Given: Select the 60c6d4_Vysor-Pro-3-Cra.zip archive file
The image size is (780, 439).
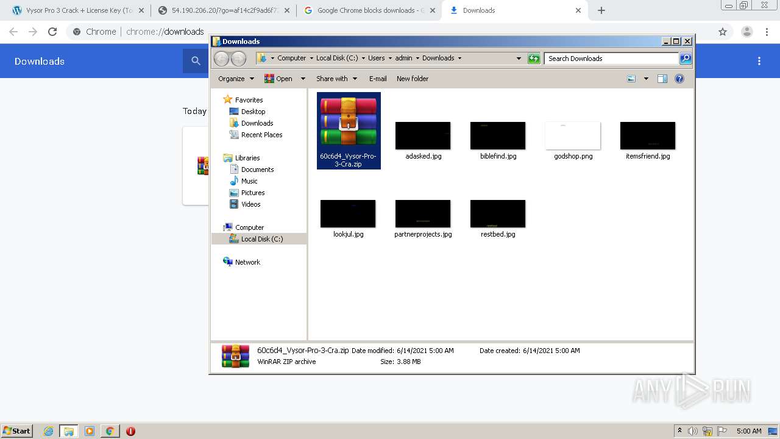Looking at the screenshot, I should [349, 130].
